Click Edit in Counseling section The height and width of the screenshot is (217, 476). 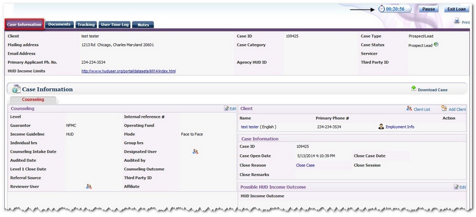coord(233,109)
